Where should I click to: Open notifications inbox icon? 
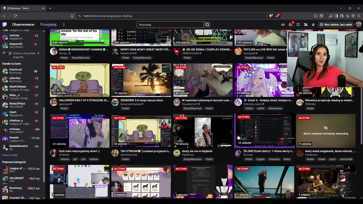click(291, 25)
